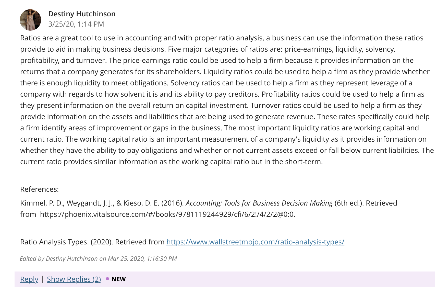Click the italic Accounting: Tools for Business Decision Making title

pos(259,203)
